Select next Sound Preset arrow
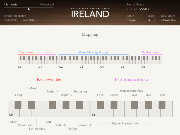Screen dimensions: 180x135 131,9
